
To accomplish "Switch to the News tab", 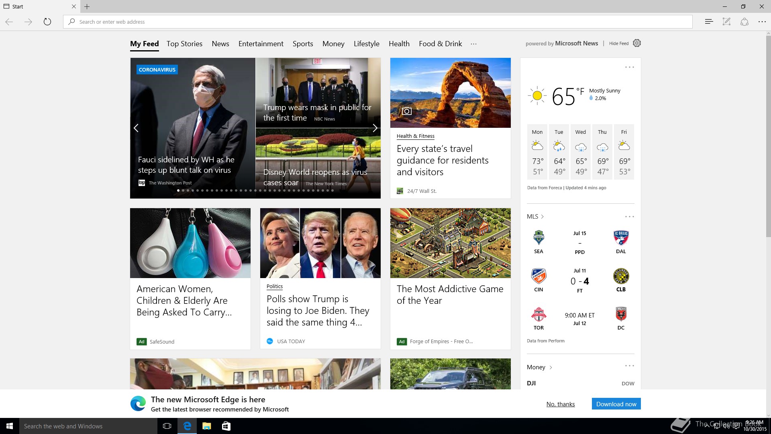I will tap(220, 44).
